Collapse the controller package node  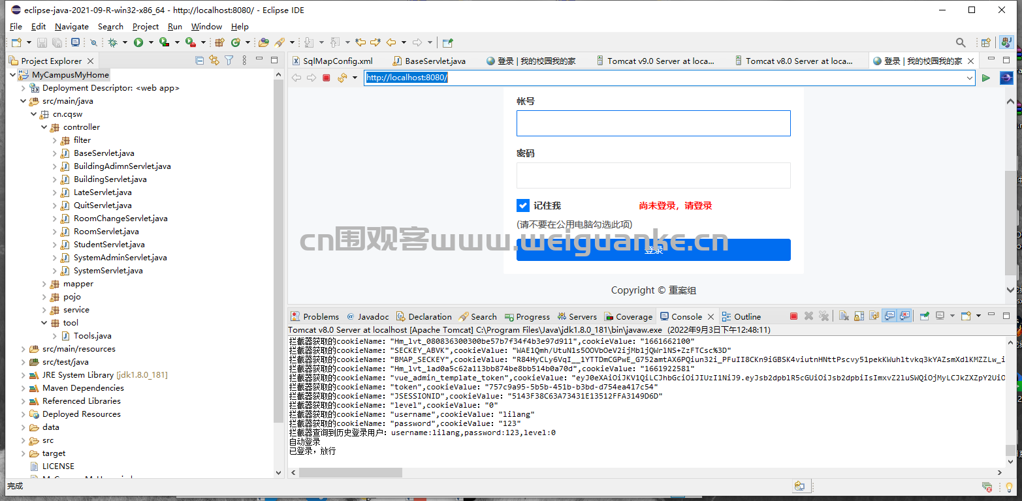point(44,127)
